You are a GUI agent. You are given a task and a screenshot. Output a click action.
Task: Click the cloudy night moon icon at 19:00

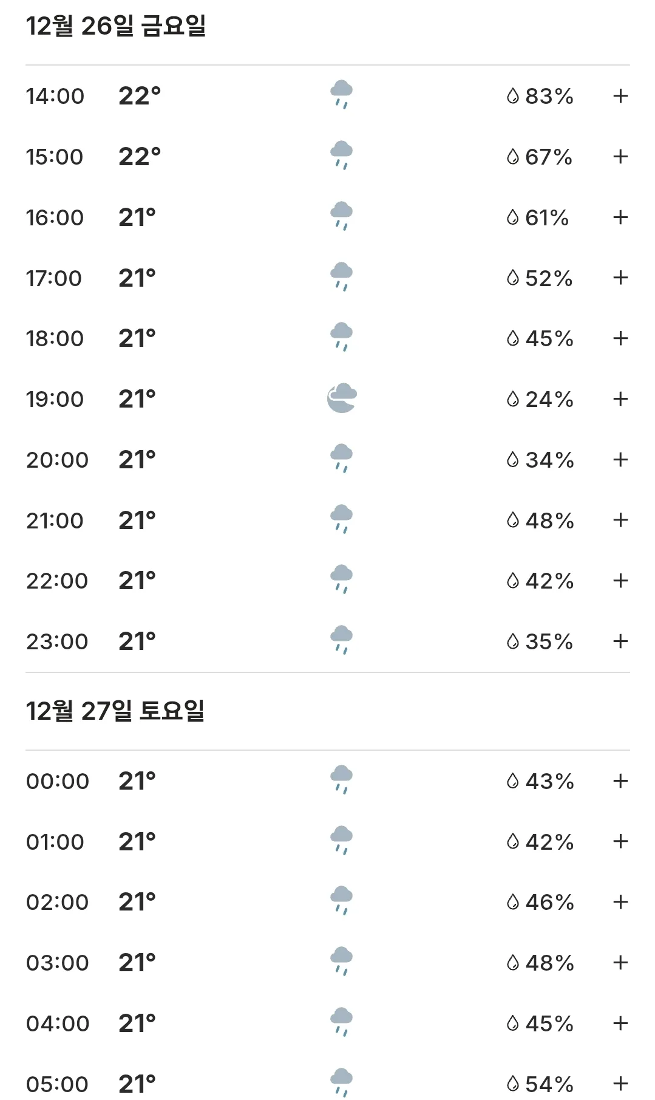tap(342, 398)
